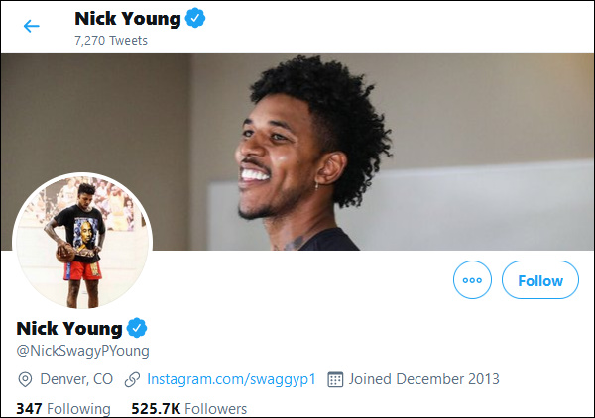Open the circular profile picture
Screen dimensions: 595x418
click(x=81, y=242)
